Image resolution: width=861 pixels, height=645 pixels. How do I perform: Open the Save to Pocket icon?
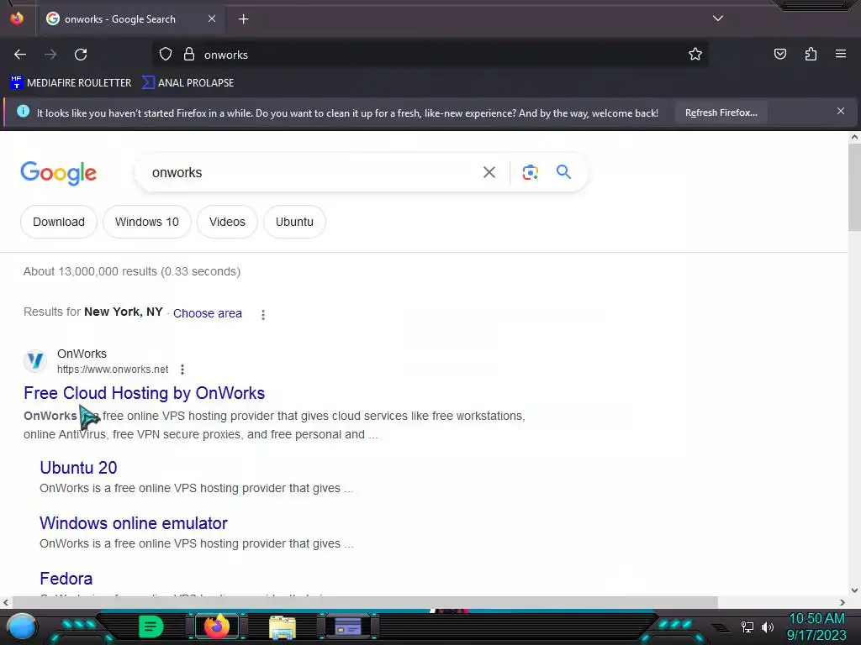779,54
